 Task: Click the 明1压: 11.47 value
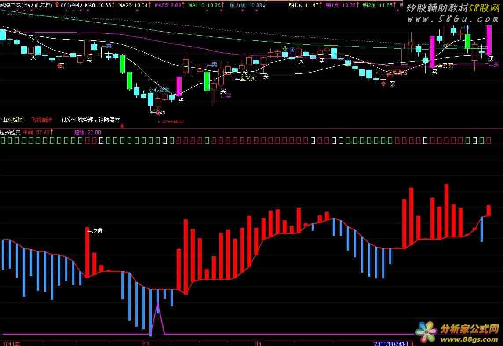tap(304, 5)
